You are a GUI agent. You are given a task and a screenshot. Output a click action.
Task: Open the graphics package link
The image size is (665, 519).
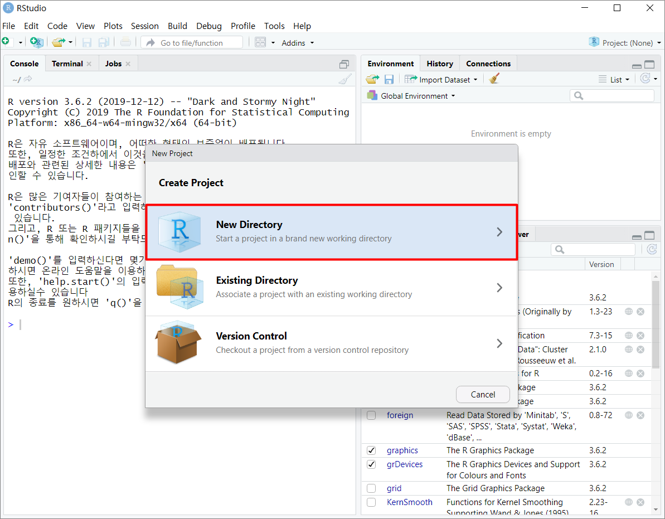pyautogui.click(x=402, y=450)
